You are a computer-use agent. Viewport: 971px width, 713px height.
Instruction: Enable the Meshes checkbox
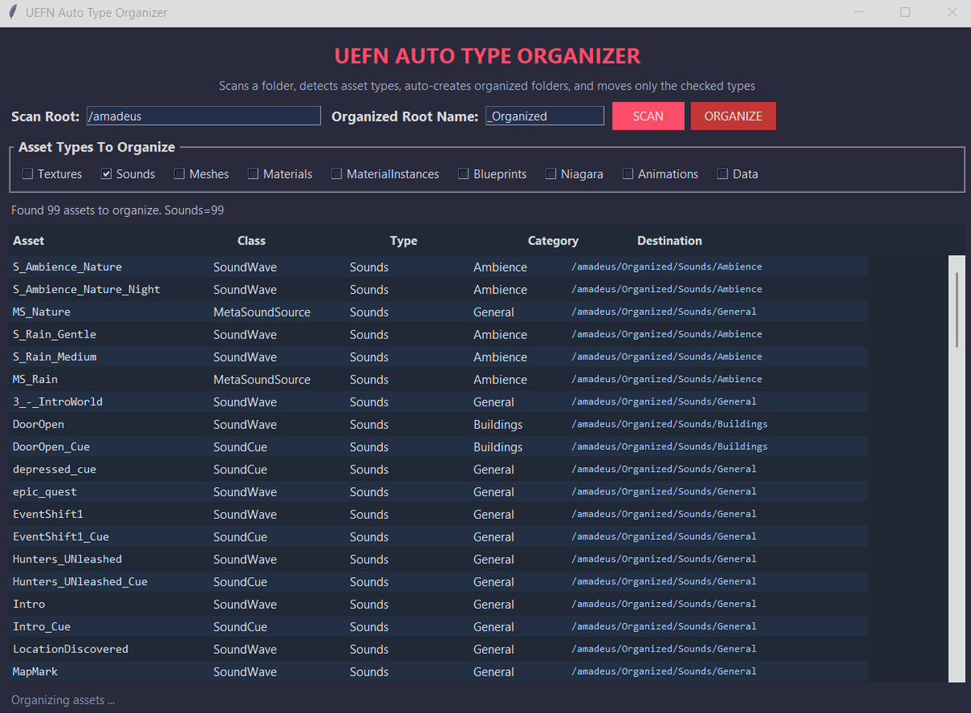179,174
